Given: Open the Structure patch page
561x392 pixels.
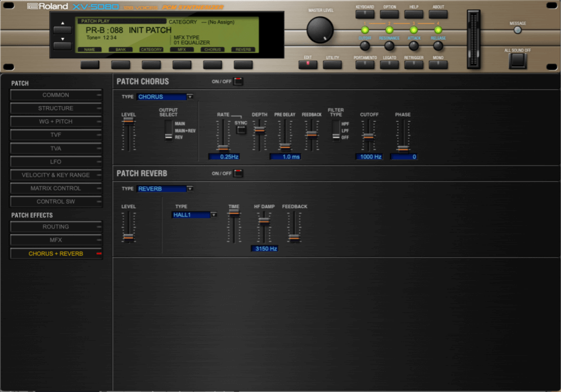Looking at the screenshot, I should pyautogui.click(x=56, y=108).
